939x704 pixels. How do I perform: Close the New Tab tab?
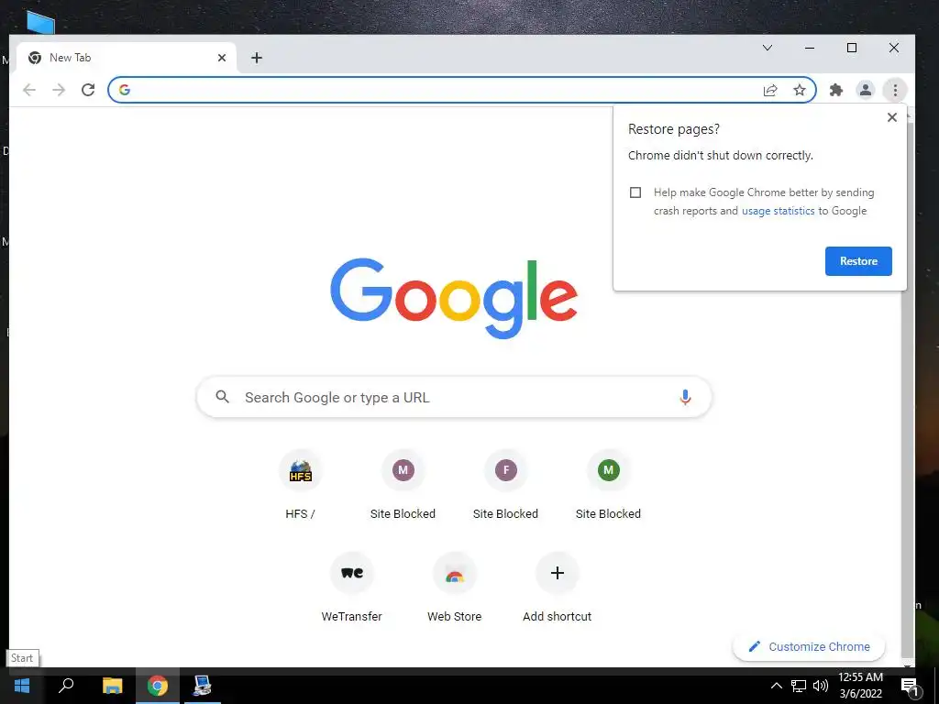tap(222, 58)
